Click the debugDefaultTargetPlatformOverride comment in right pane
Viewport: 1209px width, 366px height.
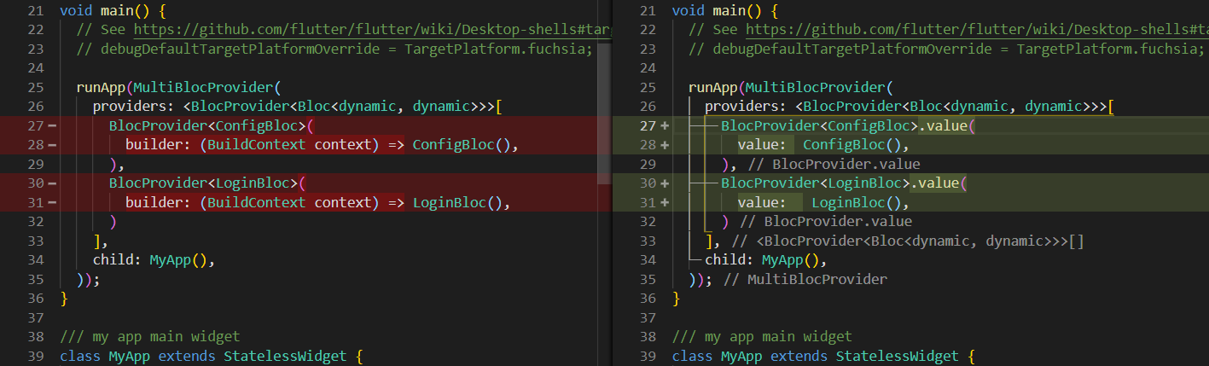(946, 49)
